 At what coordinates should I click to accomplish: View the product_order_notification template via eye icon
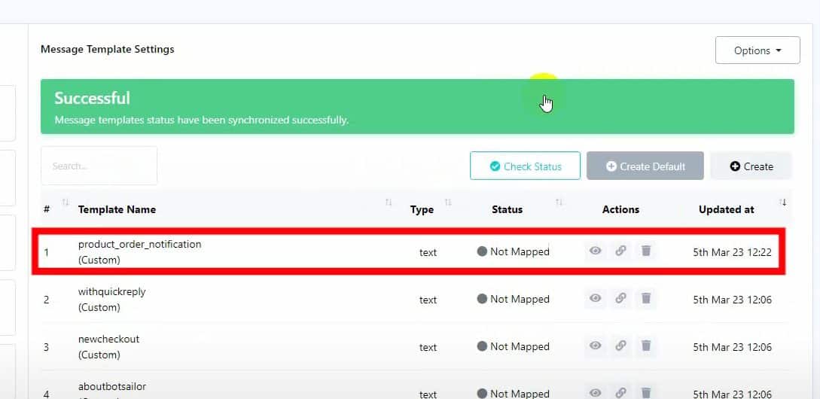click(x=595, y=251)
